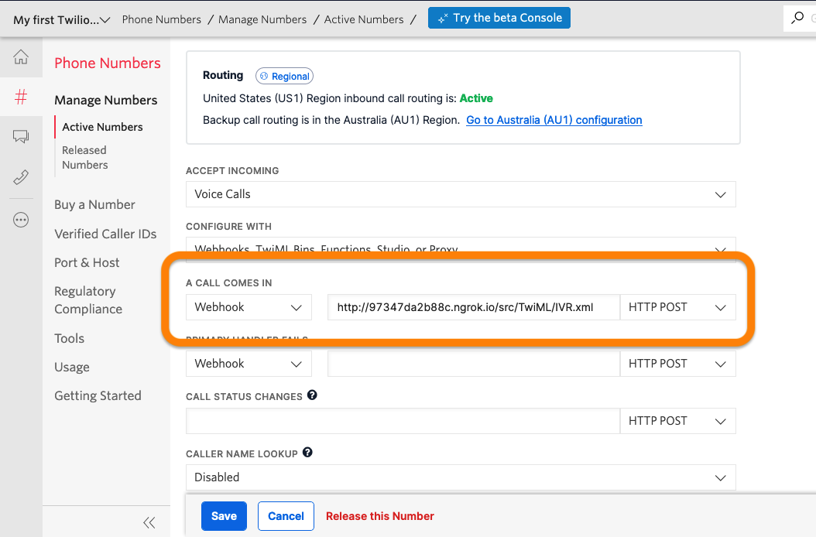The height and width of the screenshot is (537, 816).
Task: Click the Call Status Changes URL field
Action: (x=403, y=420)
